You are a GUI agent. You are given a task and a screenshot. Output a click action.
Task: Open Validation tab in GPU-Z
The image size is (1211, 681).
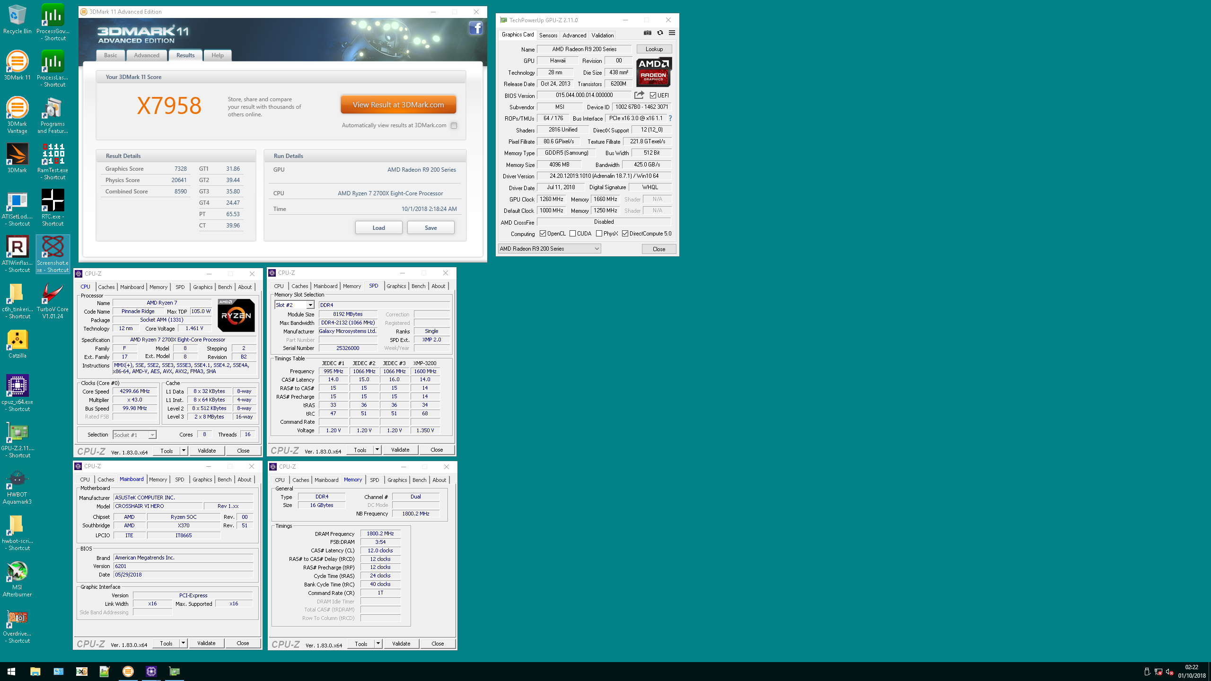point(603,35)
